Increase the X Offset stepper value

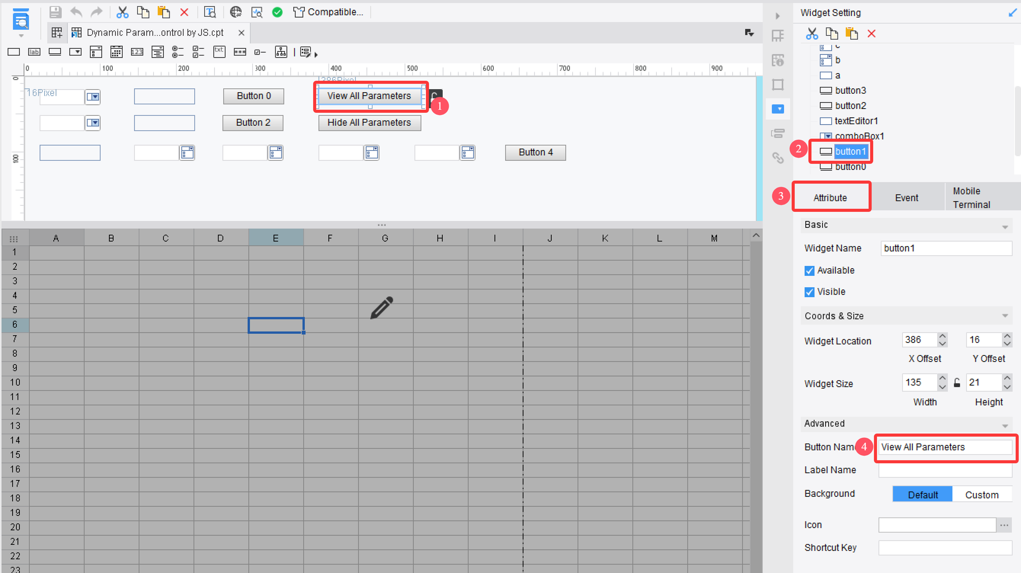[x=943, y=336]
